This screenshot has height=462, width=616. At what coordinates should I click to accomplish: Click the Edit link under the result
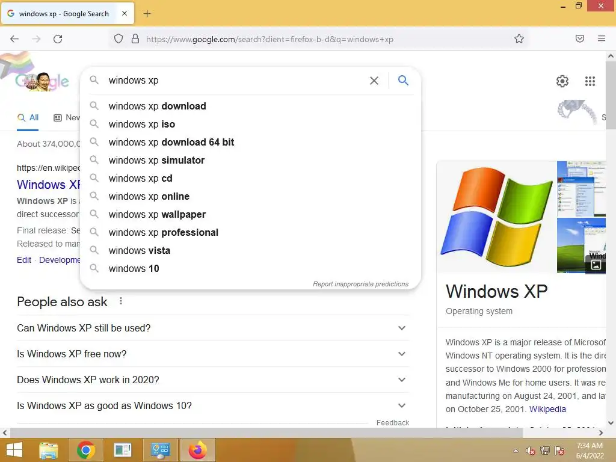24,260
